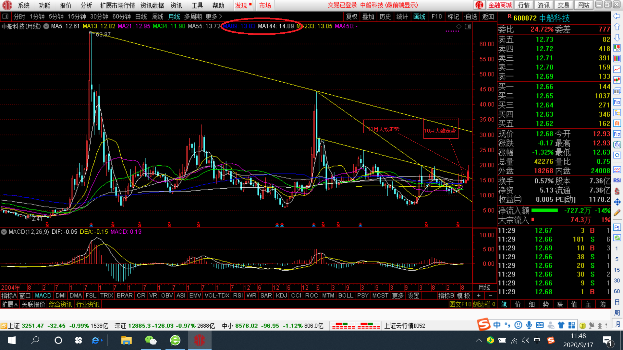Screen dimensions: 623x350
Task: Click the Sogou microphone voice input icon
Action: pos(529,325)
